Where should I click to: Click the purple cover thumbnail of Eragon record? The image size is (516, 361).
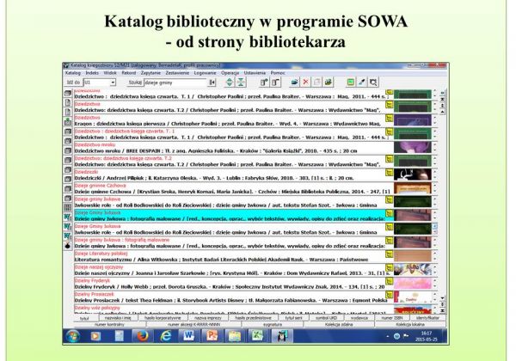coord(413,120)
